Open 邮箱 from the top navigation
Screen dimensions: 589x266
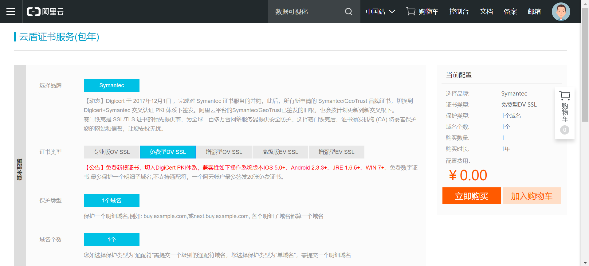(x=534, y=12)
